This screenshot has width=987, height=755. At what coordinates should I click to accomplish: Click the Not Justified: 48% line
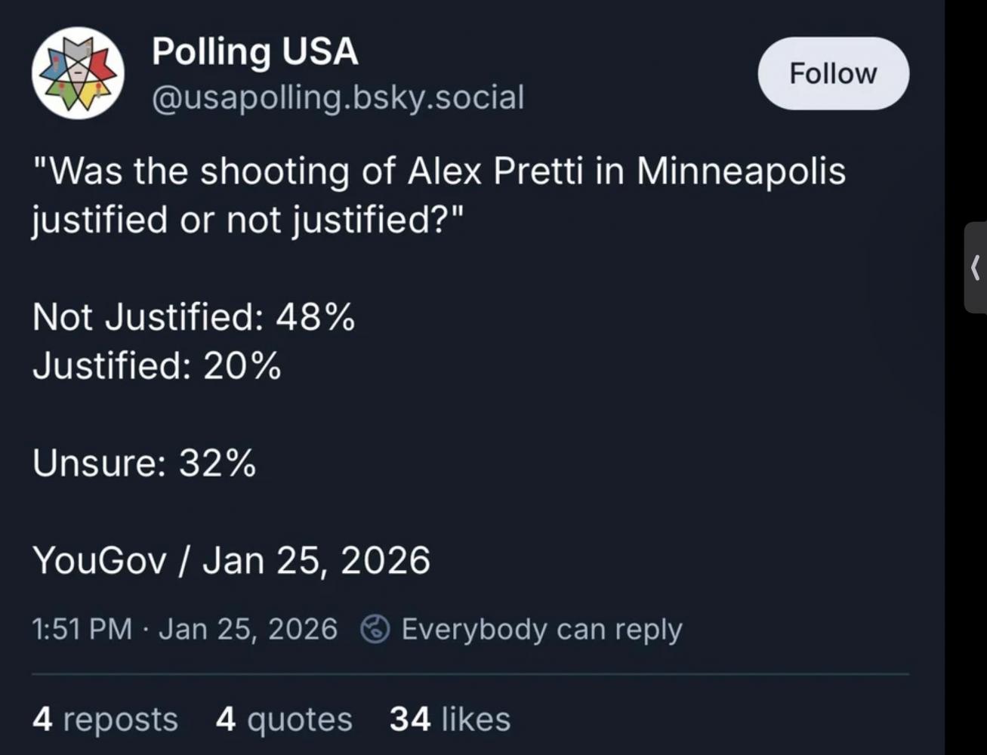click(x=193, y=316)
